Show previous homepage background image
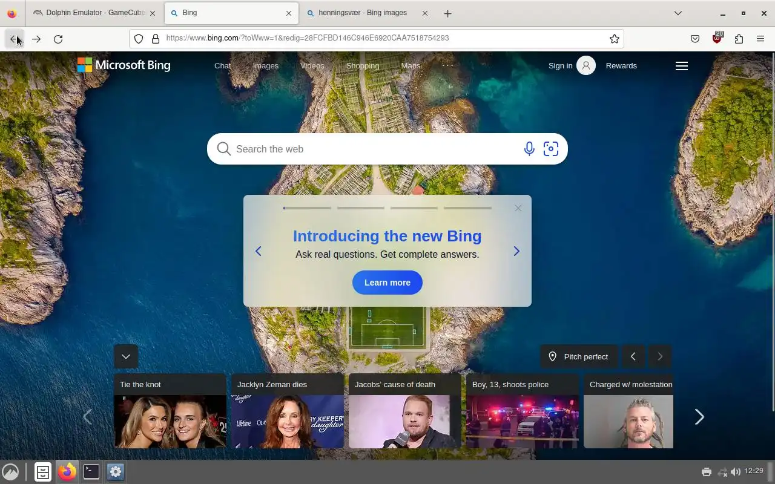 633,356
